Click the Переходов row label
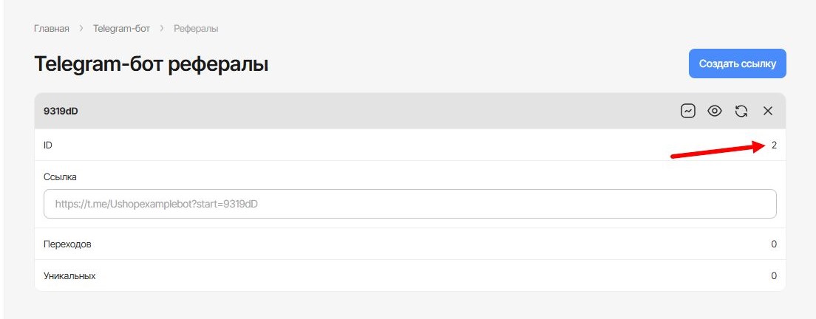 pyautogui.click(x=67, y=244)
